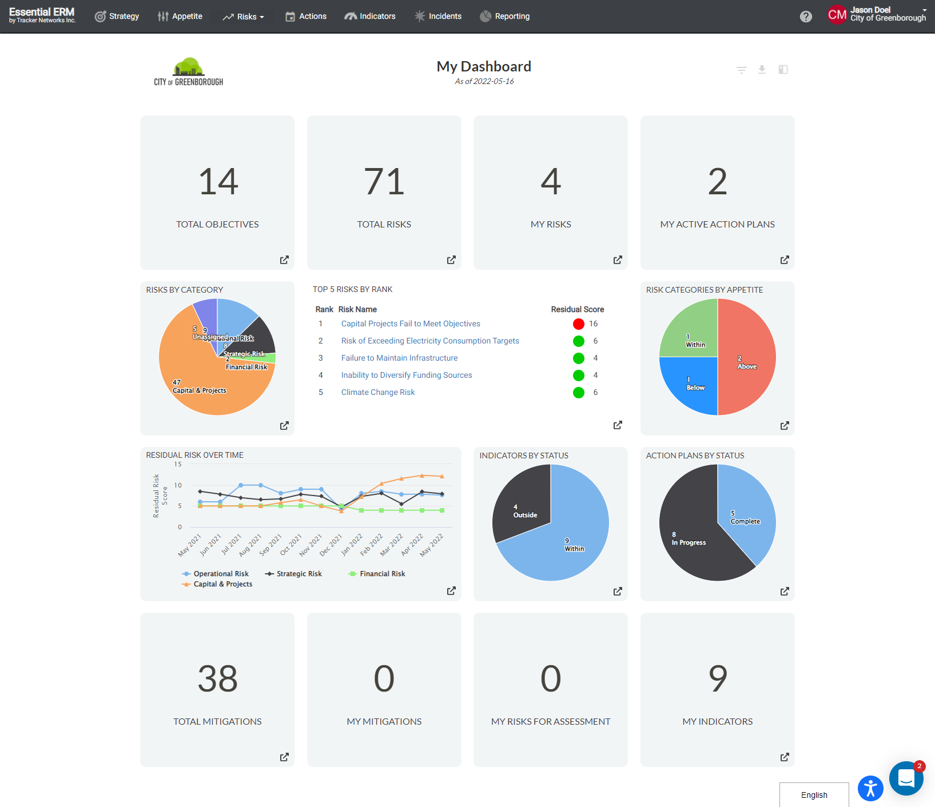Screen dimensions: 935x807
Task: Download the dashboard report
Action: coord(762,70)
